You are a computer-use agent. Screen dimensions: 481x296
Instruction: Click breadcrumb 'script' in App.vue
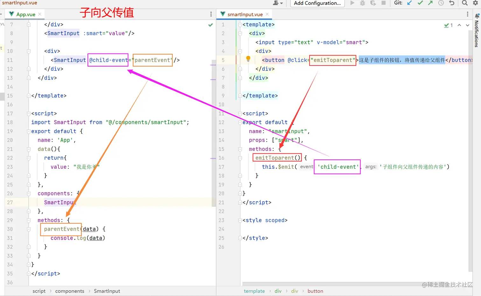pyautogui.click(x=39, y=291)
